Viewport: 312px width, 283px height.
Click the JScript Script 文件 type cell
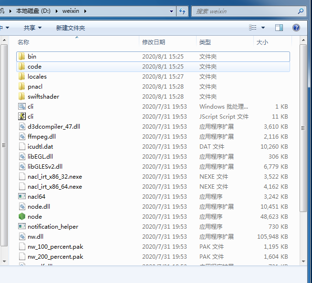pos(224,116)
